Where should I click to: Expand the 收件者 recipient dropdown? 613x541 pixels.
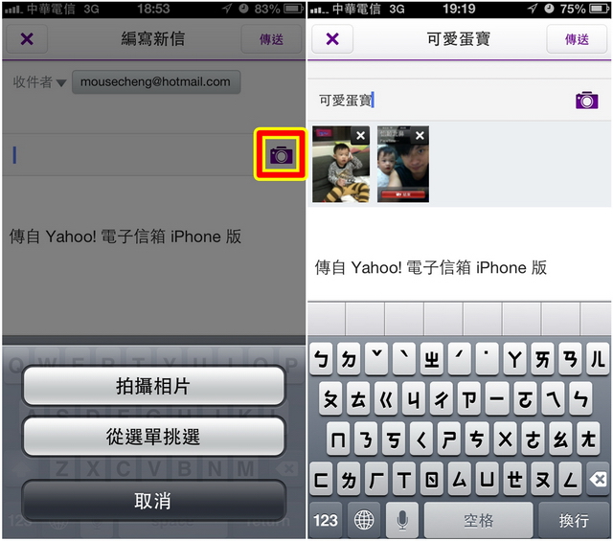pos(40,82)
